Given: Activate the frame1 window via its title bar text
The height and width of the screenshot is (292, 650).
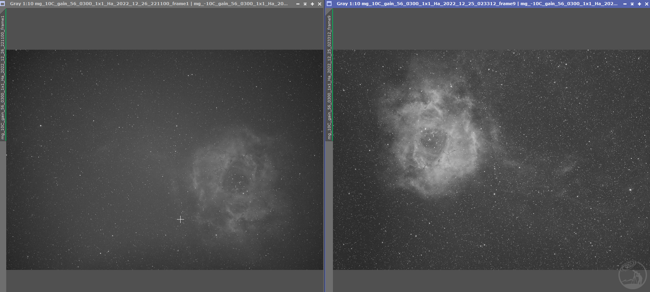Looking at the screenshot, I should 149,4.
